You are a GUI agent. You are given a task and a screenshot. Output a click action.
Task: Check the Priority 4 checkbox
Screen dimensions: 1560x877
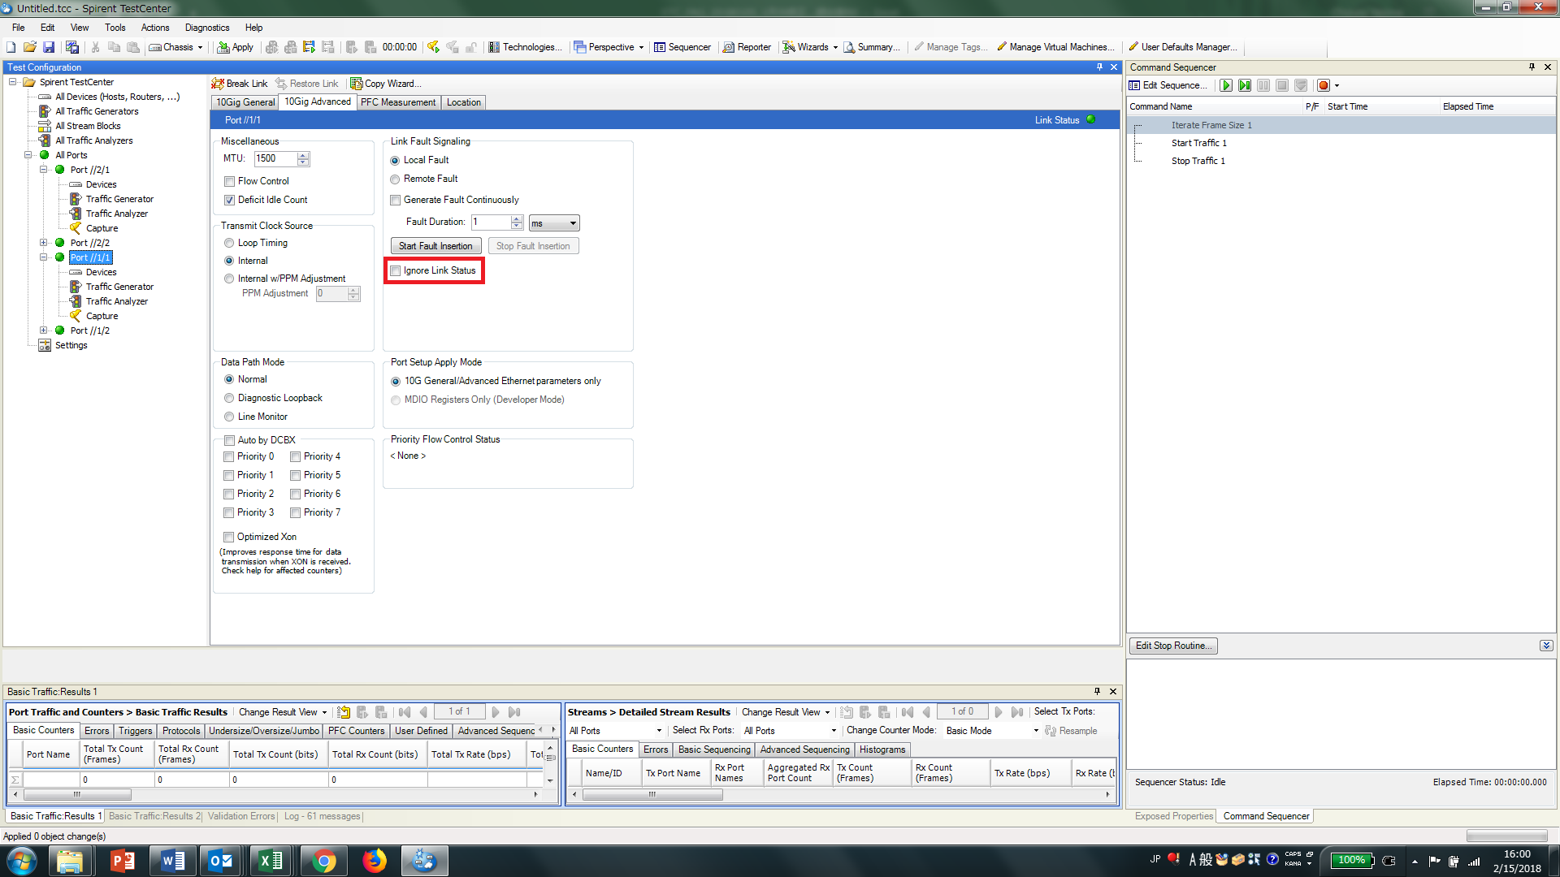coord(296,457)
